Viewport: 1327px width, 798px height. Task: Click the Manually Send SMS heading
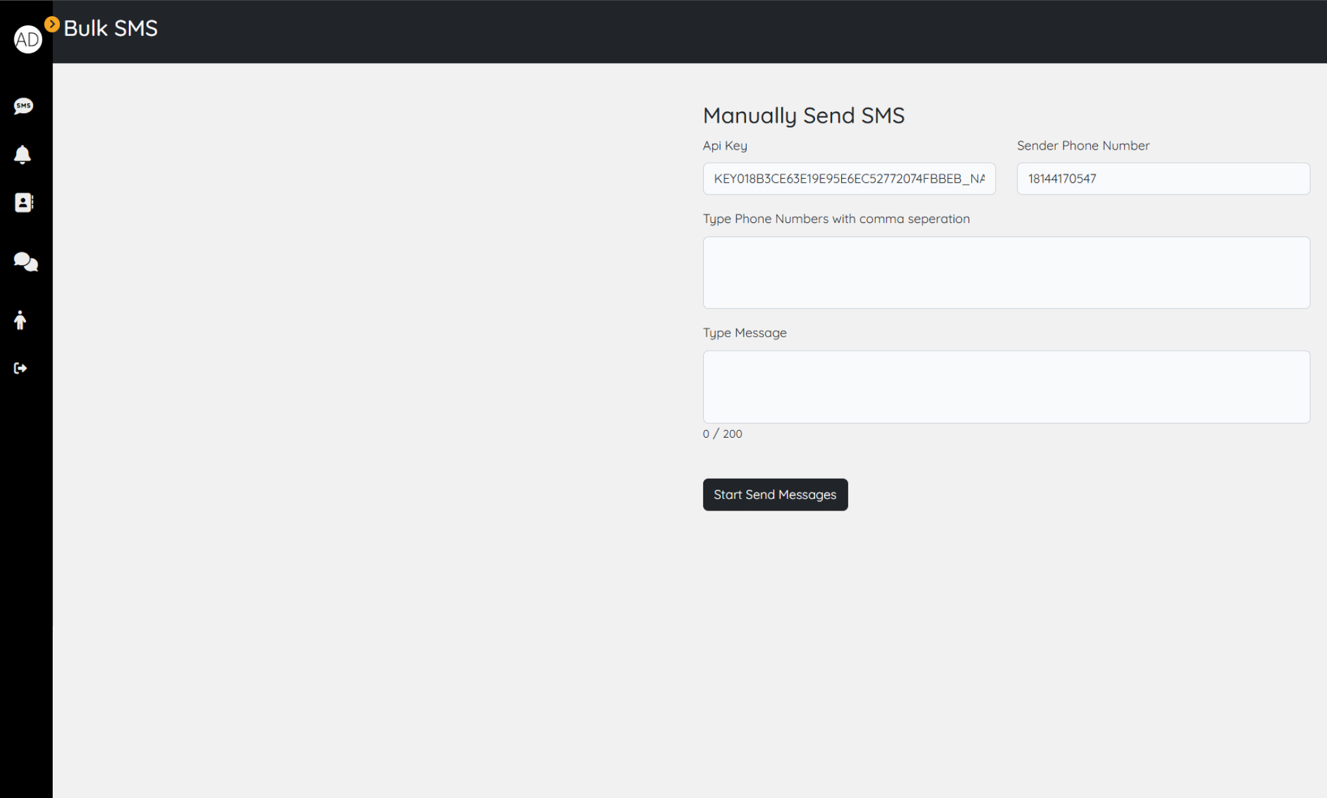pos(803,116)
